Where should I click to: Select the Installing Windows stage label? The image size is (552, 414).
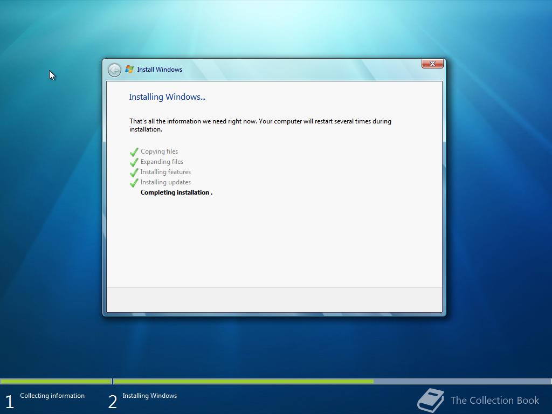click(x=149, y=395)
